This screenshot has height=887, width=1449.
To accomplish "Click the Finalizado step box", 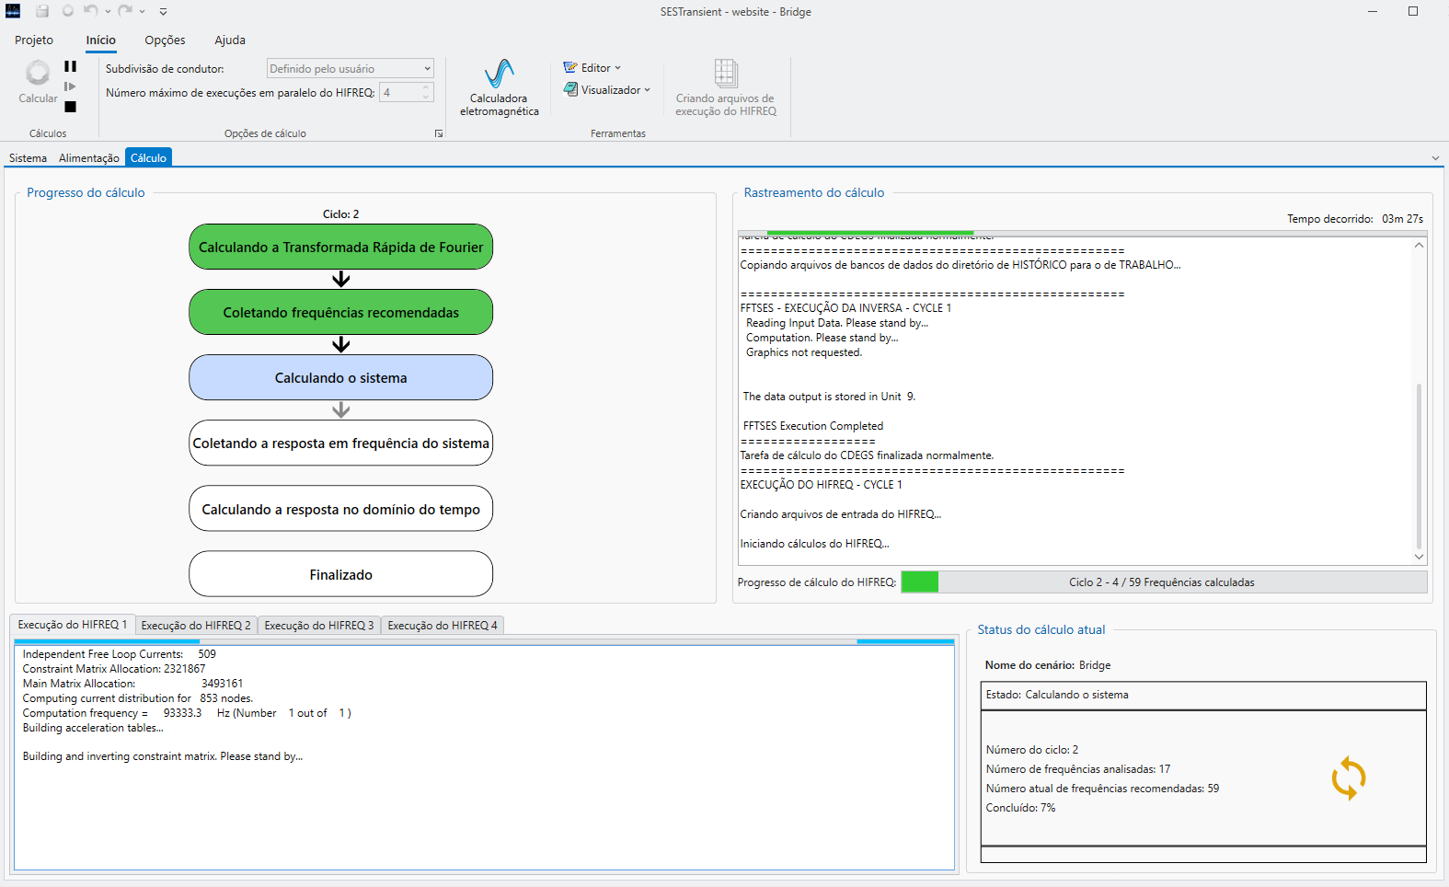I will pos(340,575).
